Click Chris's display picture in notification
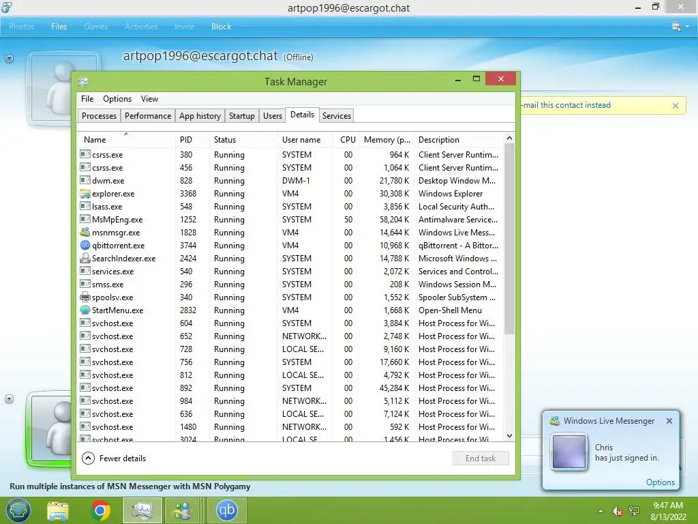Screen dimensions: 698x524 [569, 452]
